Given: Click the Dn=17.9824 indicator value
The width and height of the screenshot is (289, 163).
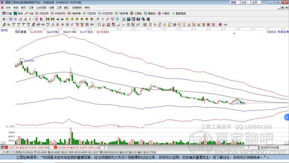Looking at the screenshot, I should point(86,32).
